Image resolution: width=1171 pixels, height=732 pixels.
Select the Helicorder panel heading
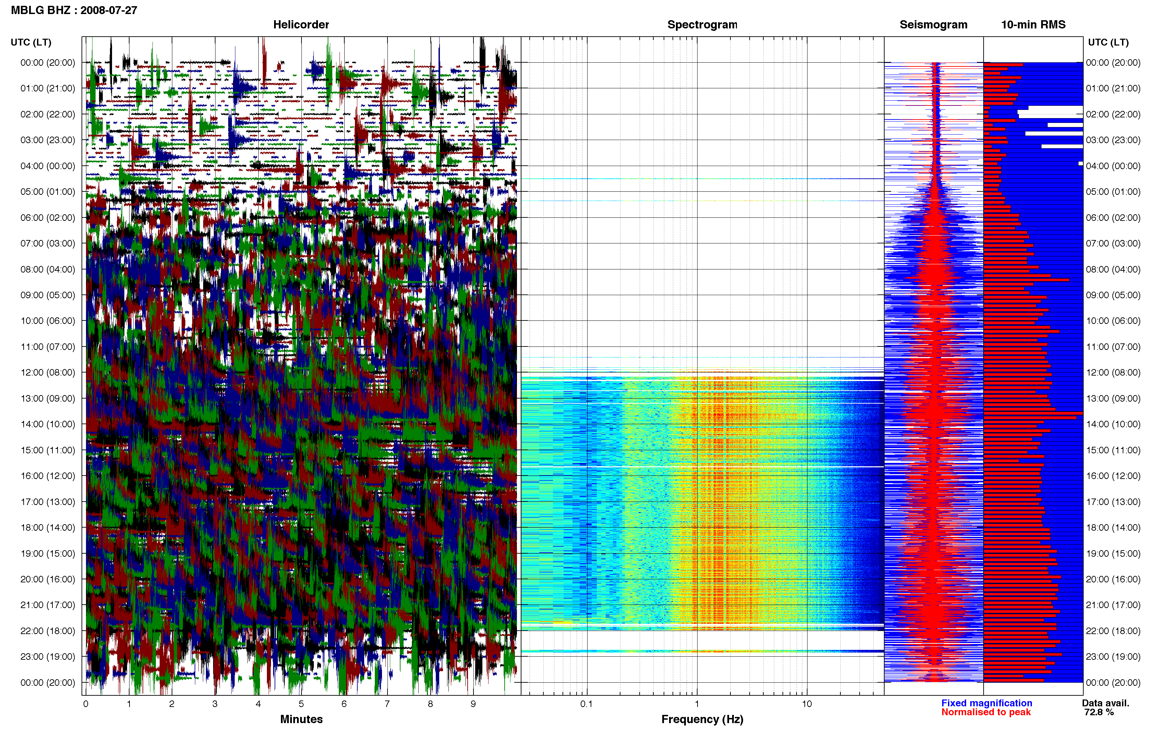301,25
